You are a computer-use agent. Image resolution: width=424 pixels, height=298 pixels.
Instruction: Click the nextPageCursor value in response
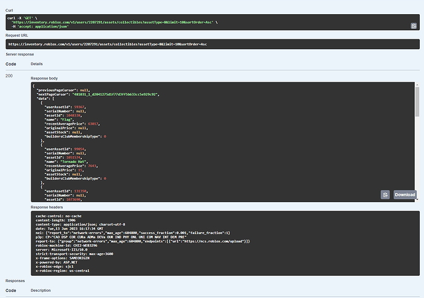tap(116, 95)
